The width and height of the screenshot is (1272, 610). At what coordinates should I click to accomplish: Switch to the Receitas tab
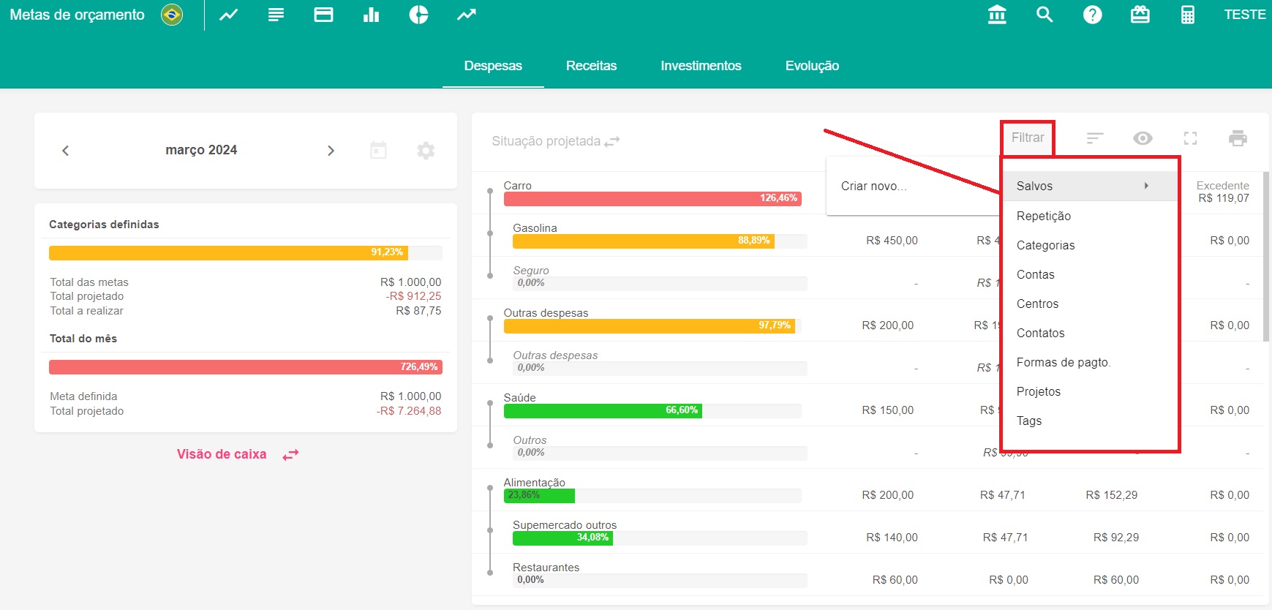point(591,66)
